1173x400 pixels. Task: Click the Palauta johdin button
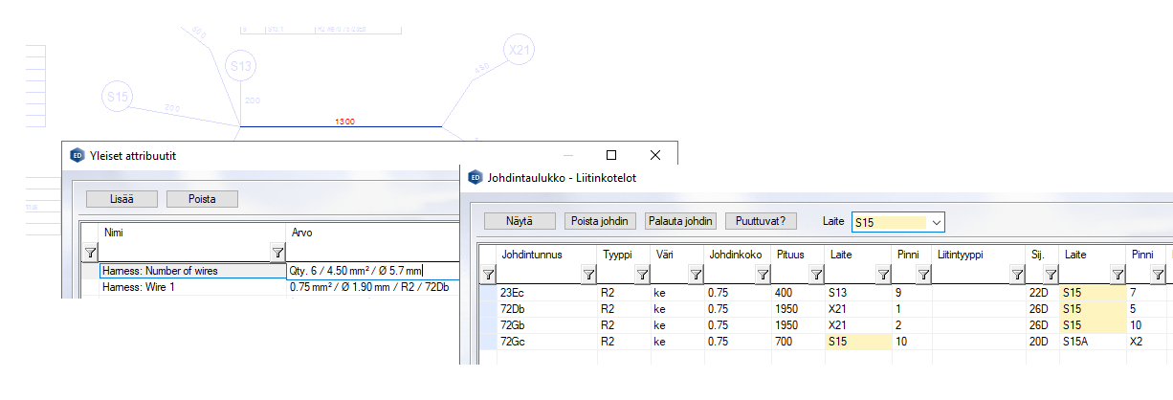[679, 221]
